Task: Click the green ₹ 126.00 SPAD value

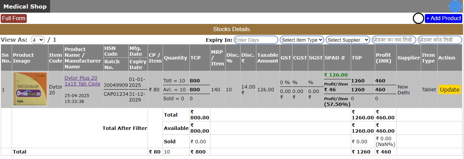Action: tap(336, 75)
